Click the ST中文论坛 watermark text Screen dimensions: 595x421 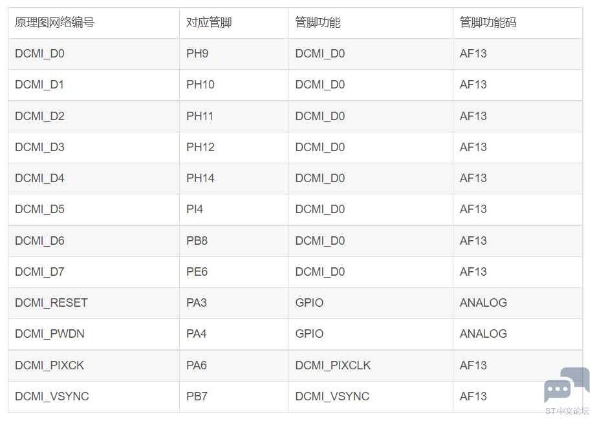pos(567,411)
